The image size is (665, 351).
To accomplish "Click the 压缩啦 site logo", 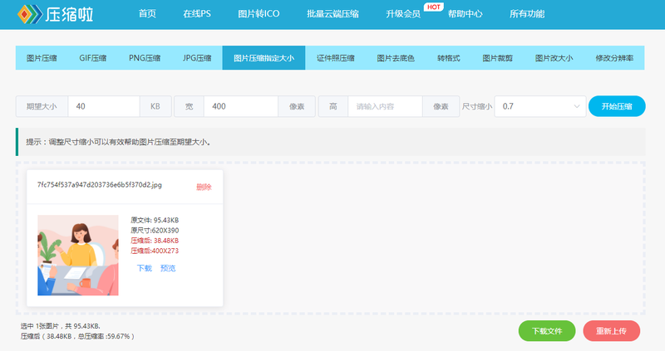I will click(x=55, y=14).
